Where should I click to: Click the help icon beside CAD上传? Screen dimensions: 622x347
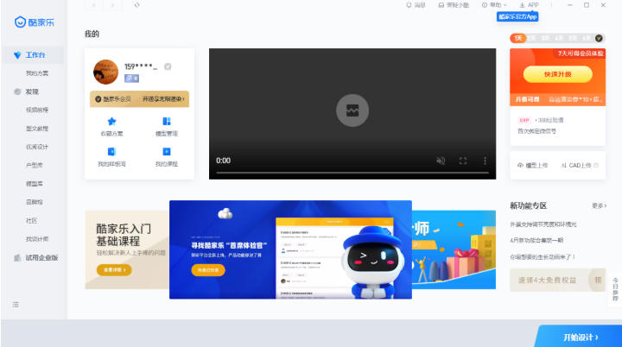click(596, 166)
